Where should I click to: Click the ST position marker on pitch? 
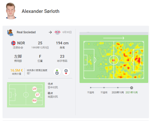(x=37, y=95)
